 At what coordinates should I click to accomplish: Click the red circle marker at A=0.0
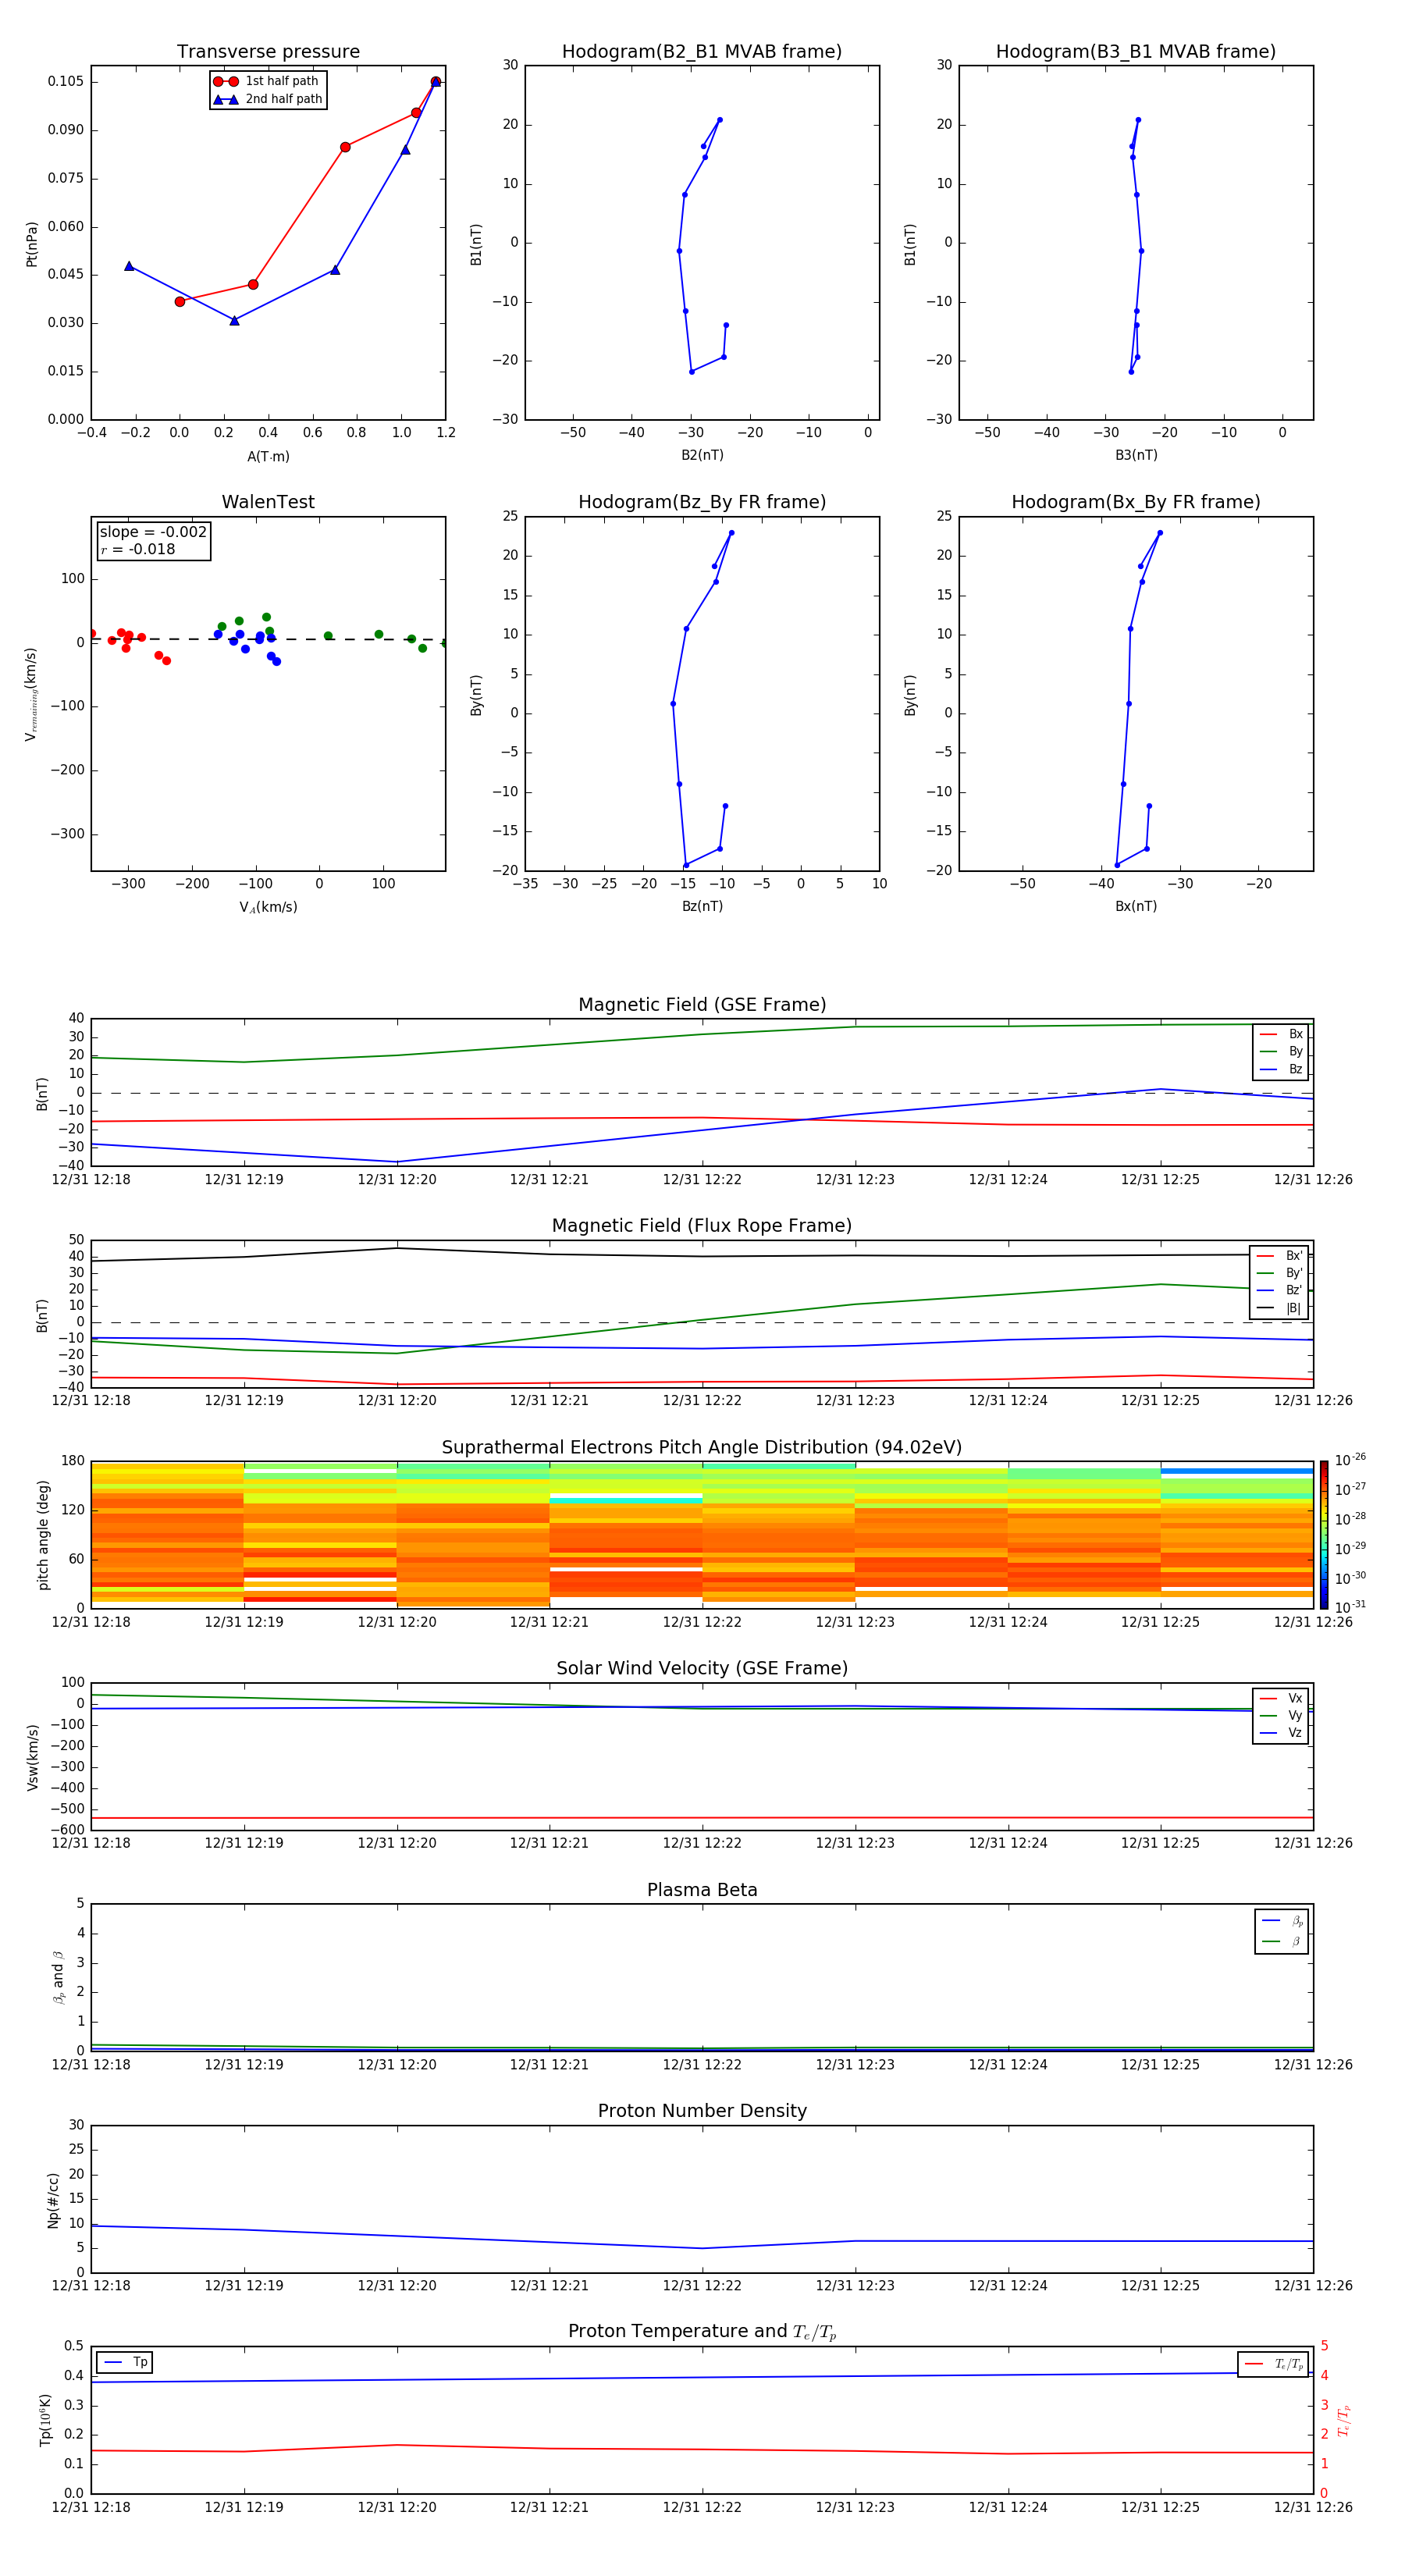tap(180, 301)
